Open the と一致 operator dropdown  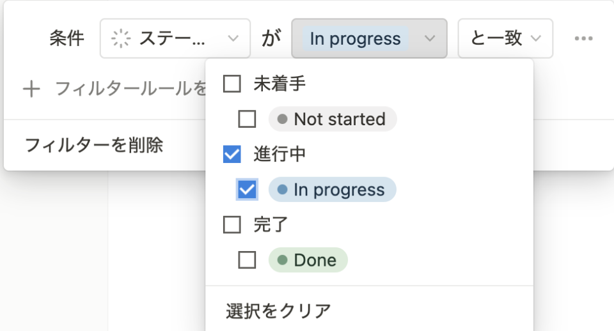coord(505,38)
